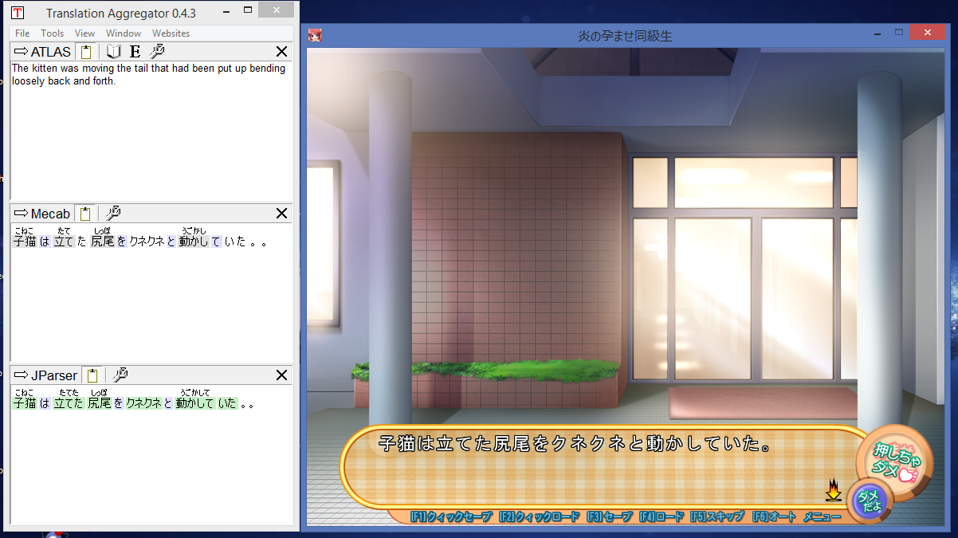Click the bold E icon in ATLAS toolbar

[x=135, y=52]
